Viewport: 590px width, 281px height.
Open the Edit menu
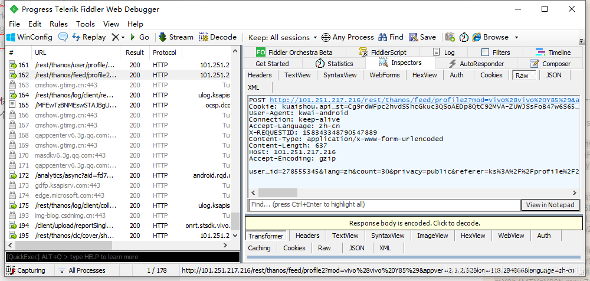pos(35,24)
